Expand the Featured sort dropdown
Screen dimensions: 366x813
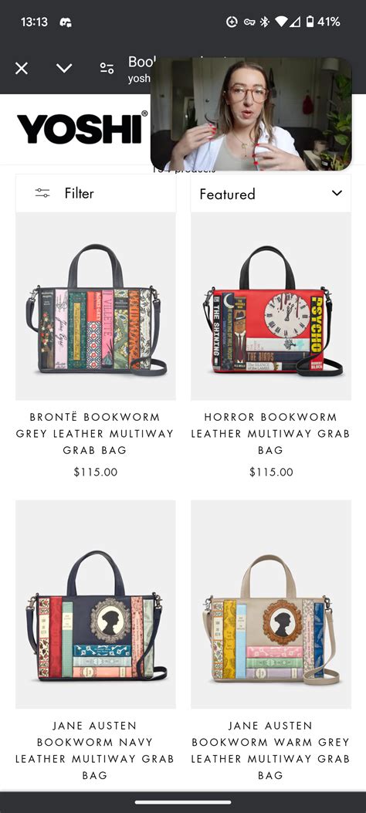[x=270, y=193]
